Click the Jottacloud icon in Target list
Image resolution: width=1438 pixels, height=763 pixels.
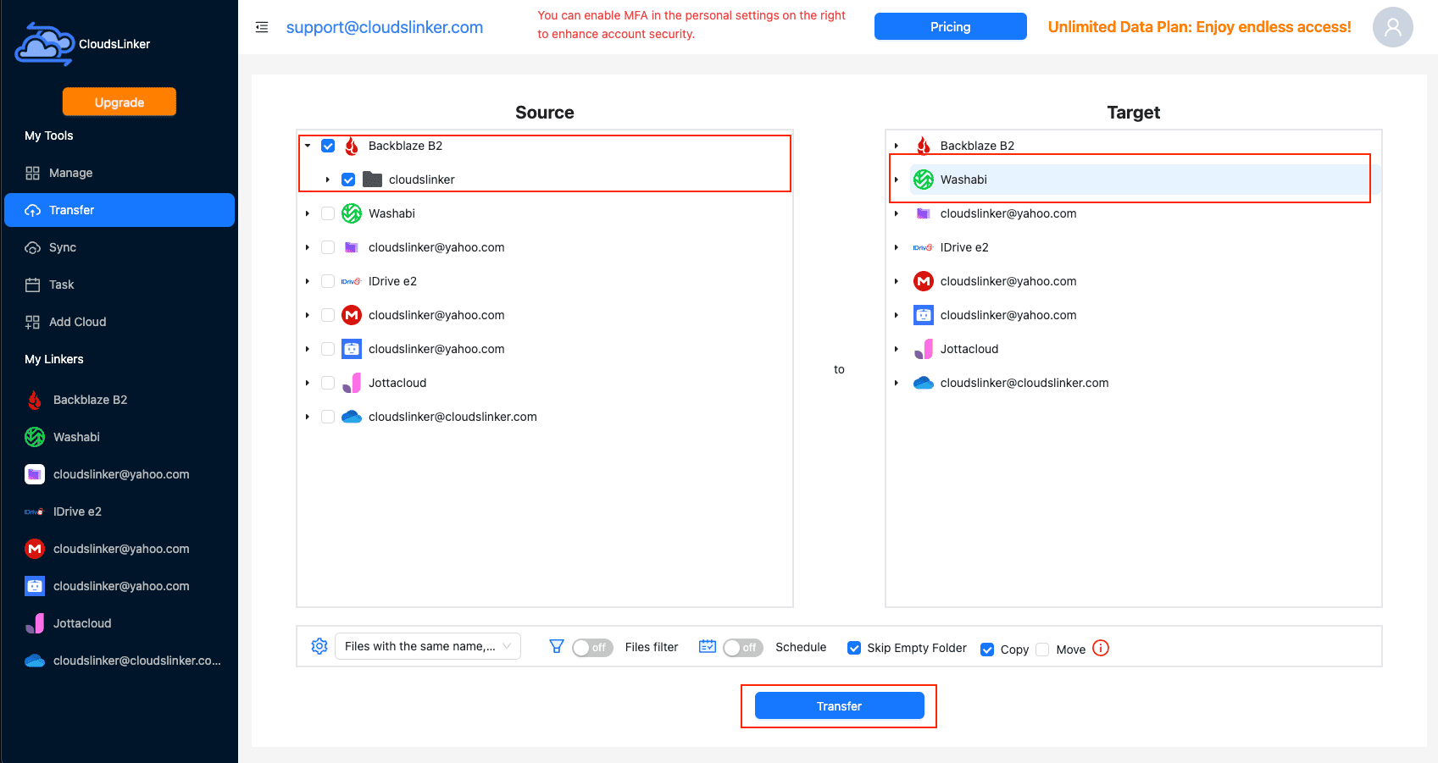[x=924, y=349]
